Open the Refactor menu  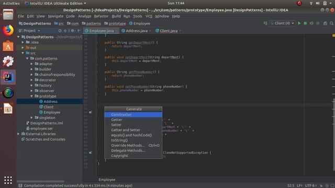click(x=101, y=16)
